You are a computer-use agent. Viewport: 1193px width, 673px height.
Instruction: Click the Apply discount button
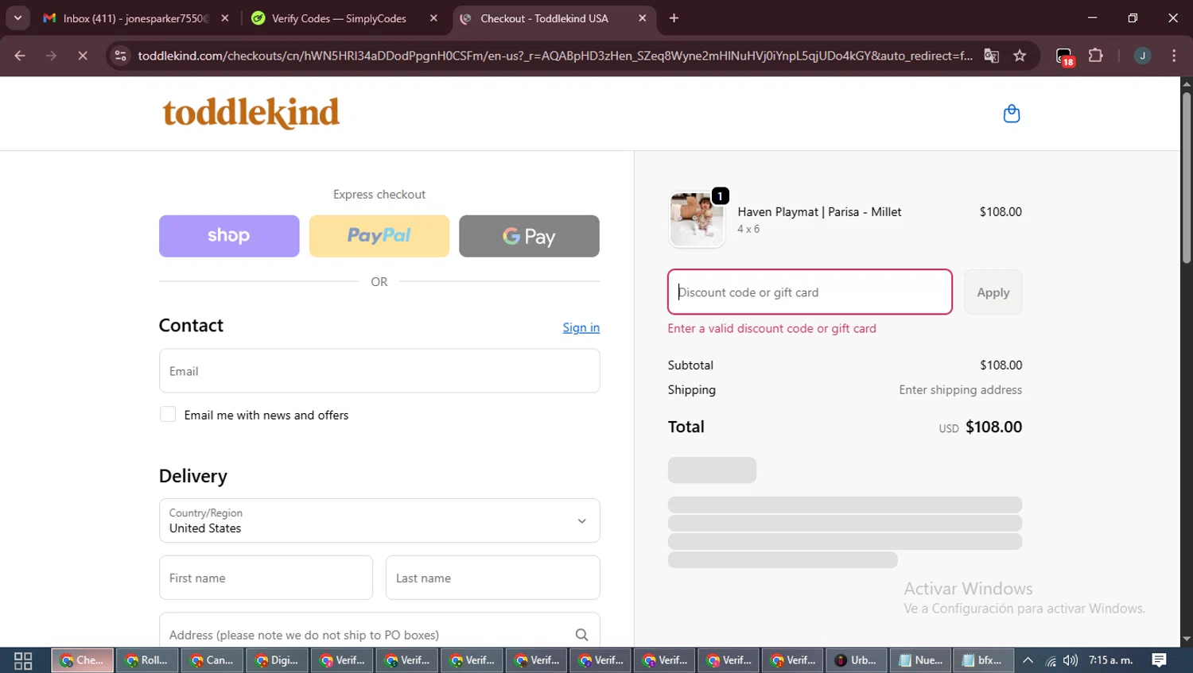[993, 292]
